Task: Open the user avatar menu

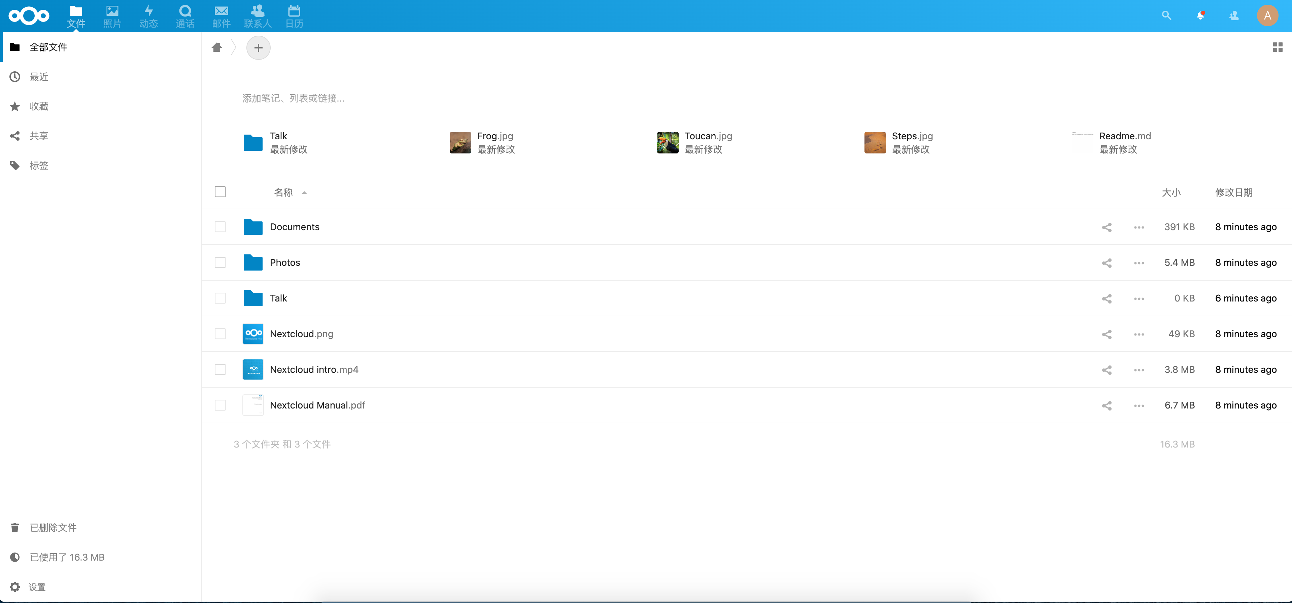Action: point(1267,15)
